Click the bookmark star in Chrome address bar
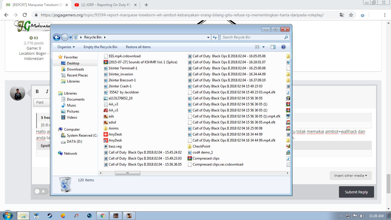The image size is (391, 220). click(x=351, y=15)
